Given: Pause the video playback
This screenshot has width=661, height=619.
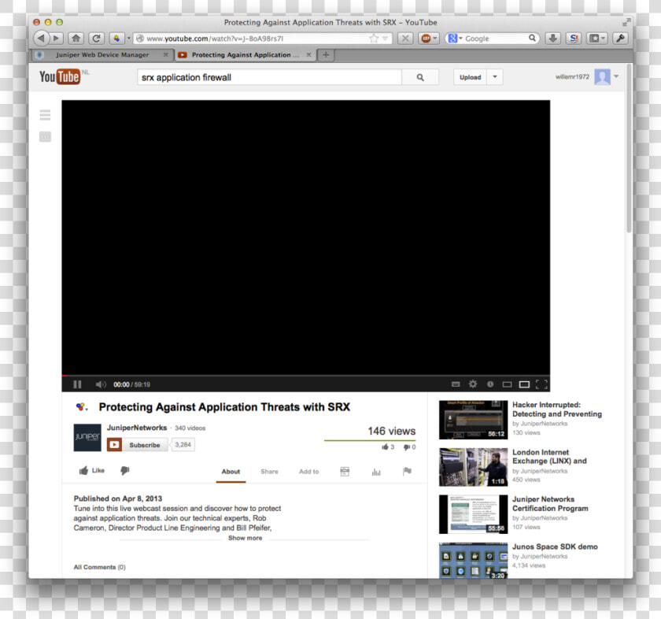Looking at the screenshot, I should (x=77, y=384).
